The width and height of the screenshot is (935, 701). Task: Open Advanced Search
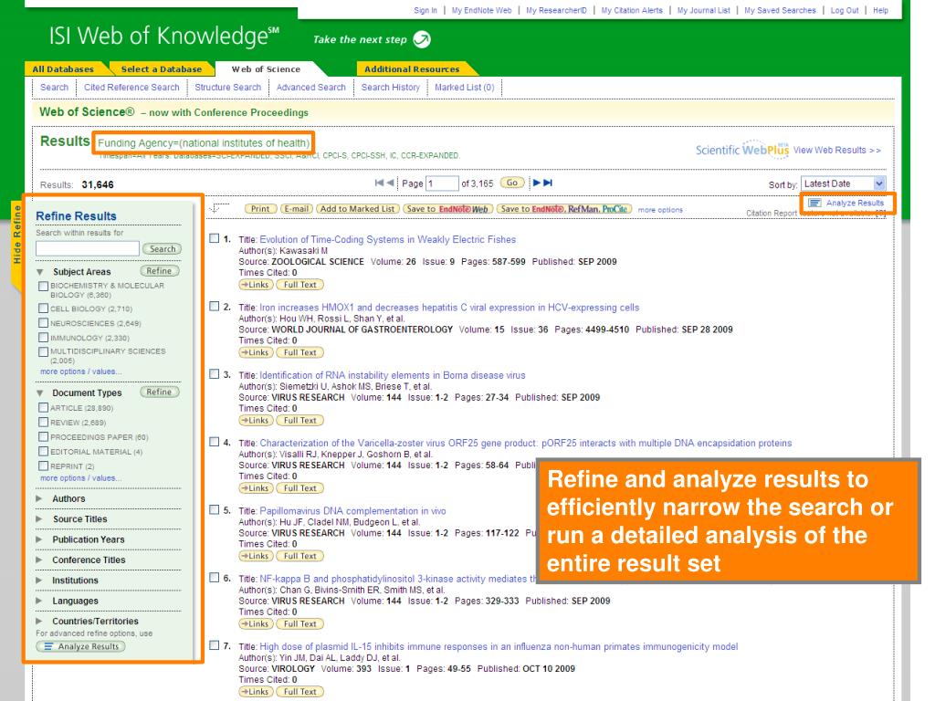tap(311, 88)
